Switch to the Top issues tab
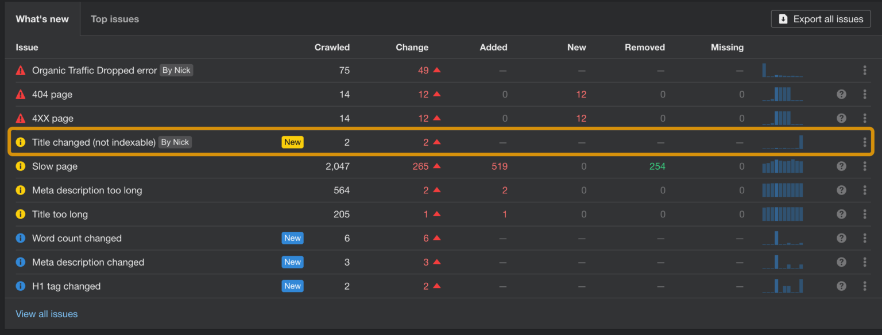Screen dimensions: 882x335 114,18
